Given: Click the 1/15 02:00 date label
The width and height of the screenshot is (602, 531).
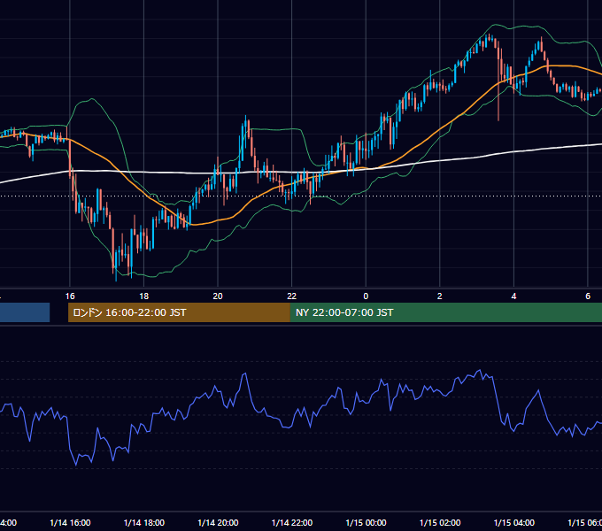Looking at the screenshot, I should coord(440,522).
